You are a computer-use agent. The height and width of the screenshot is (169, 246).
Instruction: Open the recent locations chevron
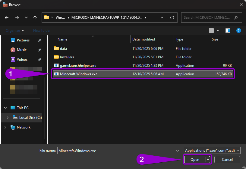[26, 18]
